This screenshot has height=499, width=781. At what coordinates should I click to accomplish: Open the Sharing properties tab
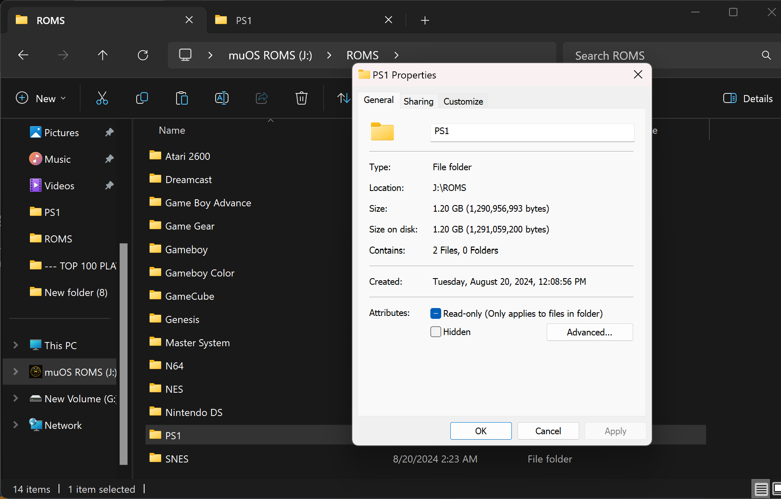(418, 102)
